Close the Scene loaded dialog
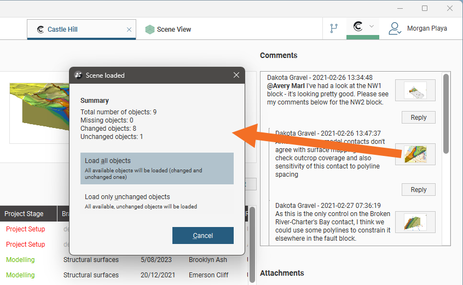463x285 pixels. click(x=236, y=75)
